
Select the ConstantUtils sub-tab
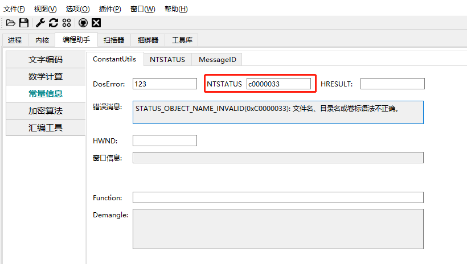(114, 59)
